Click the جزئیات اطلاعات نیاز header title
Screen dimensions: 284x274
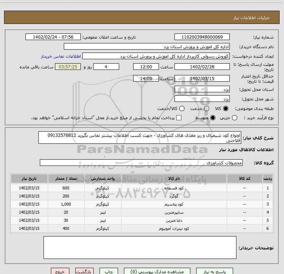coord(251,18)
